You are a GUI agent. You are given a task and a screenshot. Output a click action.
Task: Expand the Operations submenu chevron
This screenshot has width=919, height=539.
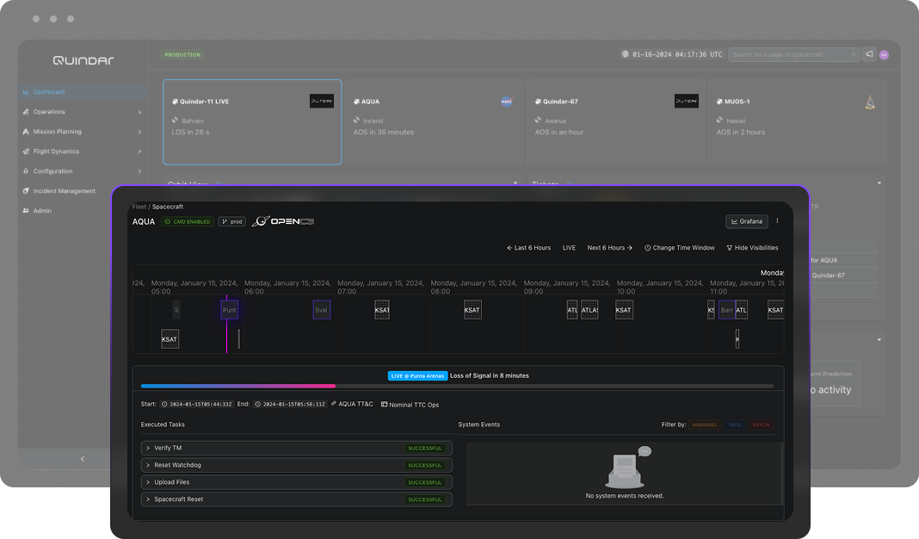(139, 112)
